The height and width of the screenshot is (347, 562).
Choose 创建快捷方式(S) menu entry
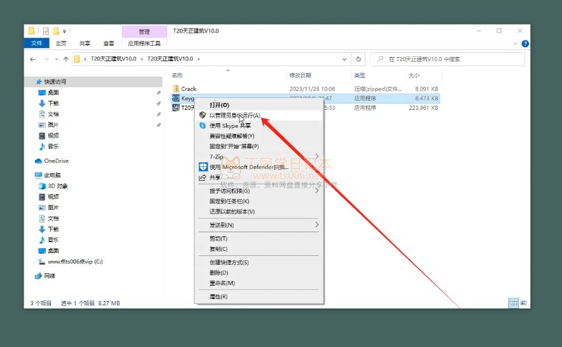(259, 263)
